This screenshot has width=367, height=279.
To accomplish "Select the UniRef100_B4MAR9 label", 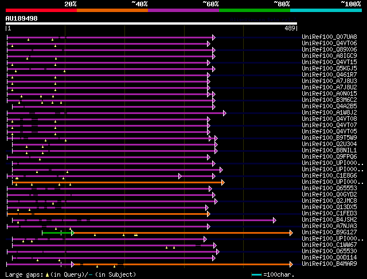I will click(x=329, y=264).
